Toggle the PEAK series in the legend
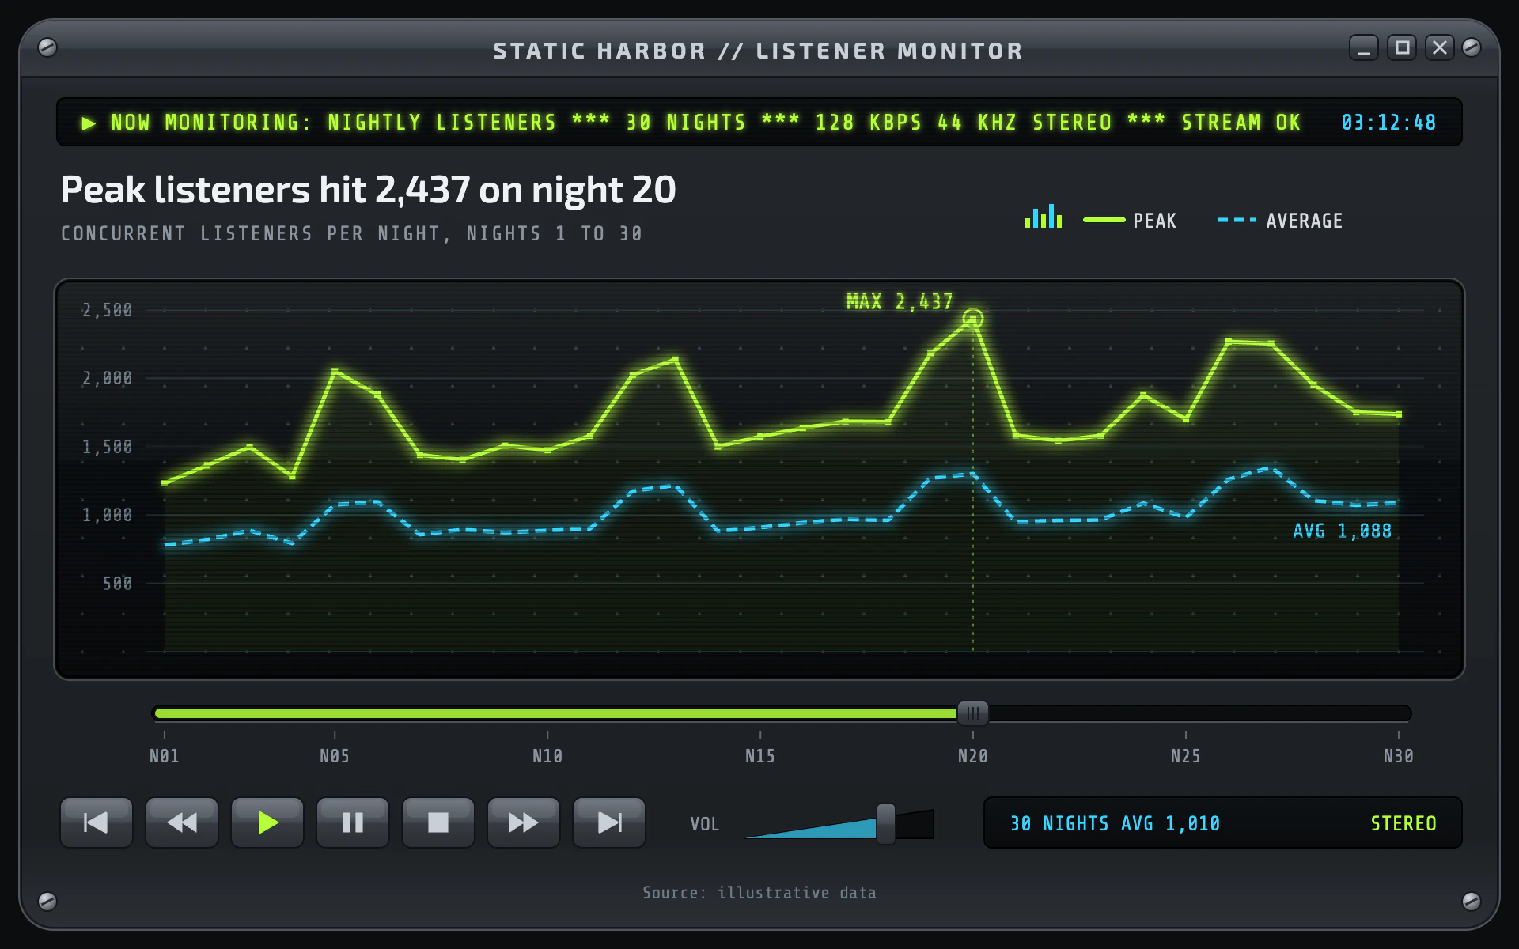 point(1130,221)
